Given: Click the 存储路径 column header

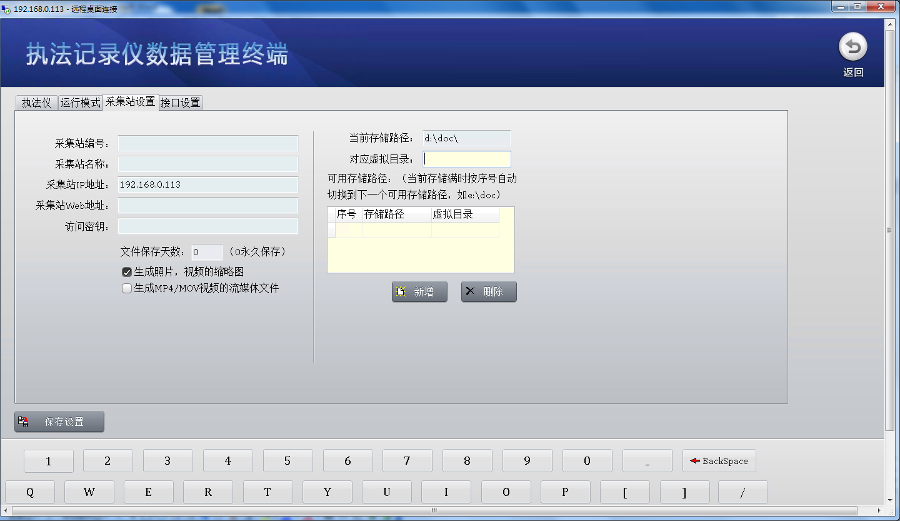Looking at the screenshot, I should 396,215.
